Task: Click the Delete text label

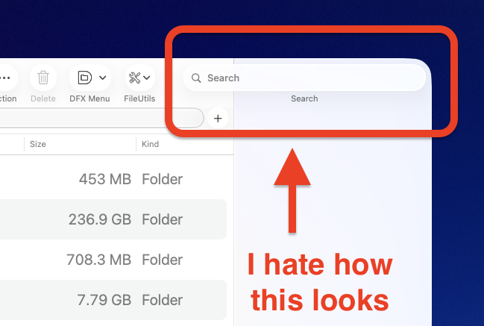Action: (43, 98)
